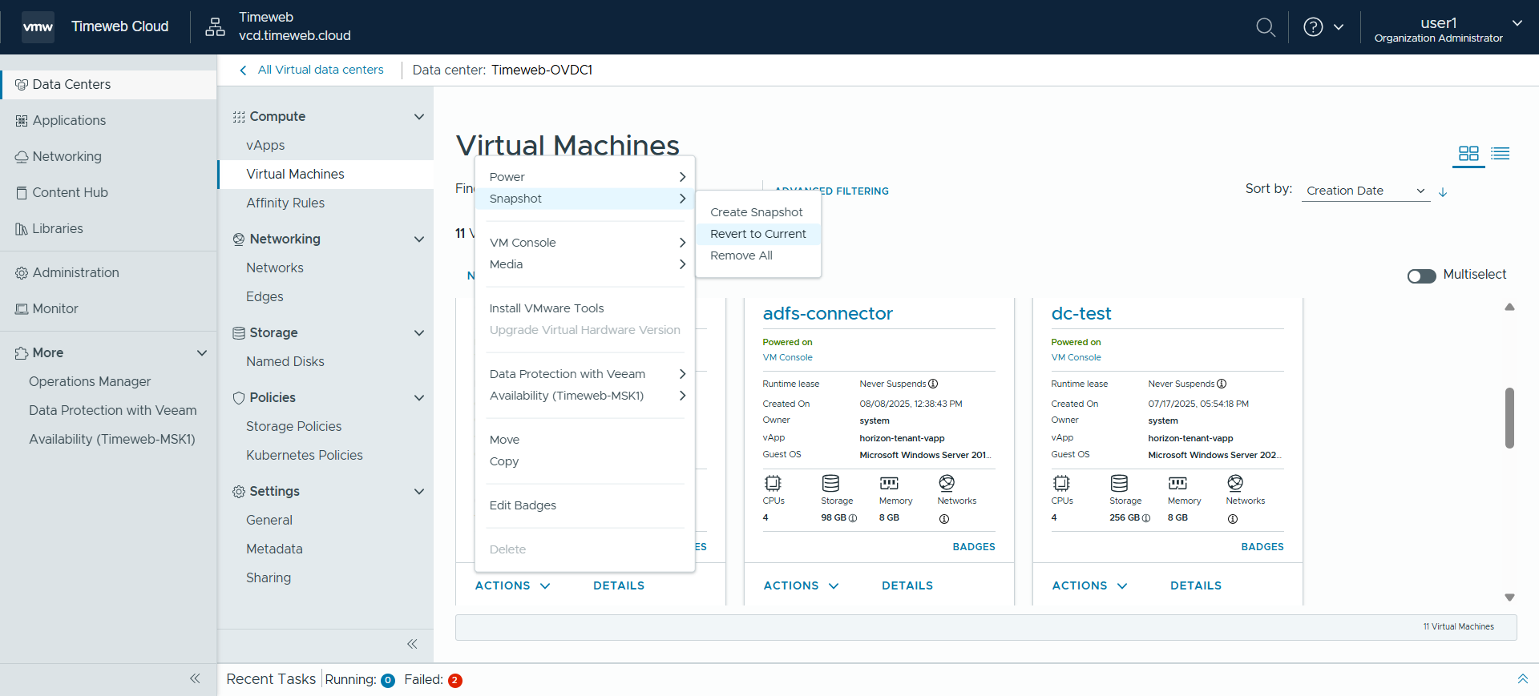Reverse sort order arrow icon

click(1443, 192)
